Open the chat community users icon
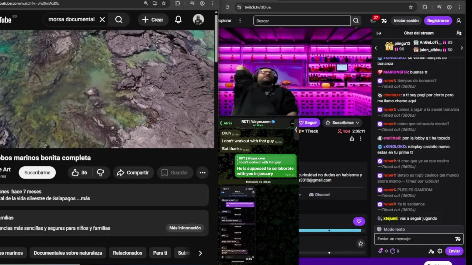The height and width of the screenshot is (265, 472). coord(459,33)
